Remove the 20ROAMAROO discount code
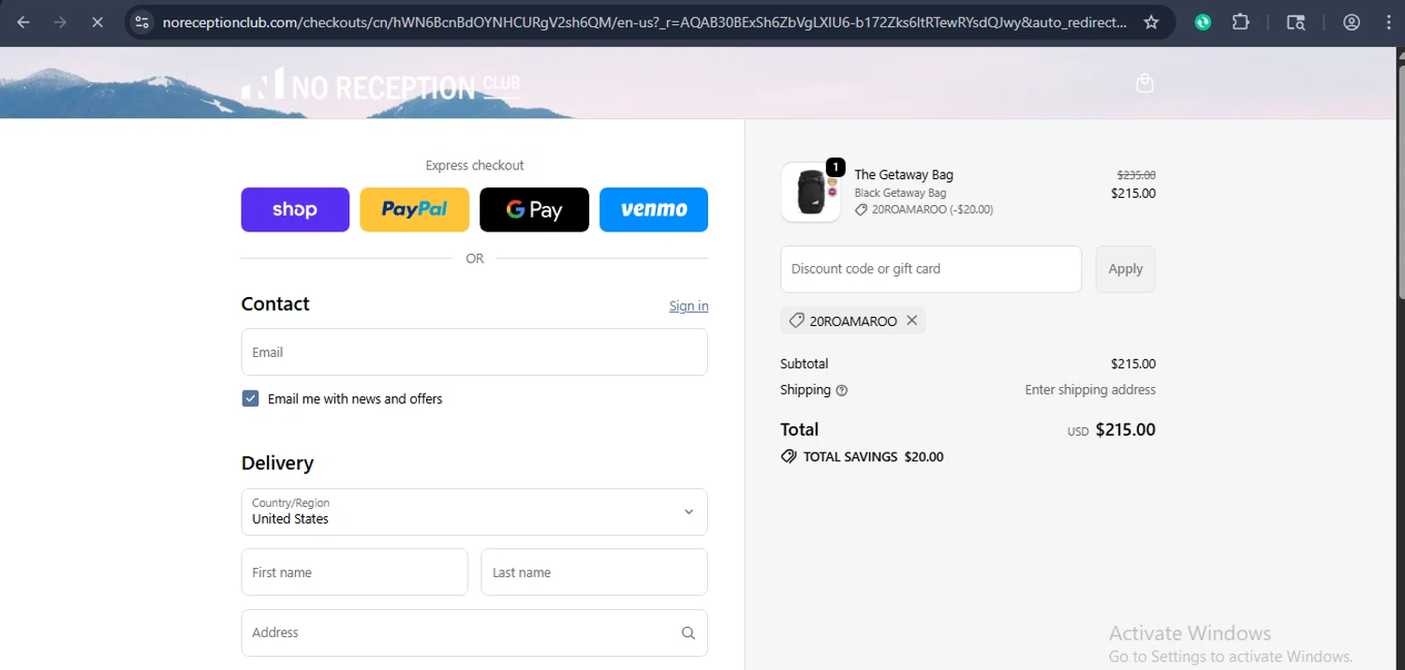This screenshot has height=670, width=1405. (912, 320)
